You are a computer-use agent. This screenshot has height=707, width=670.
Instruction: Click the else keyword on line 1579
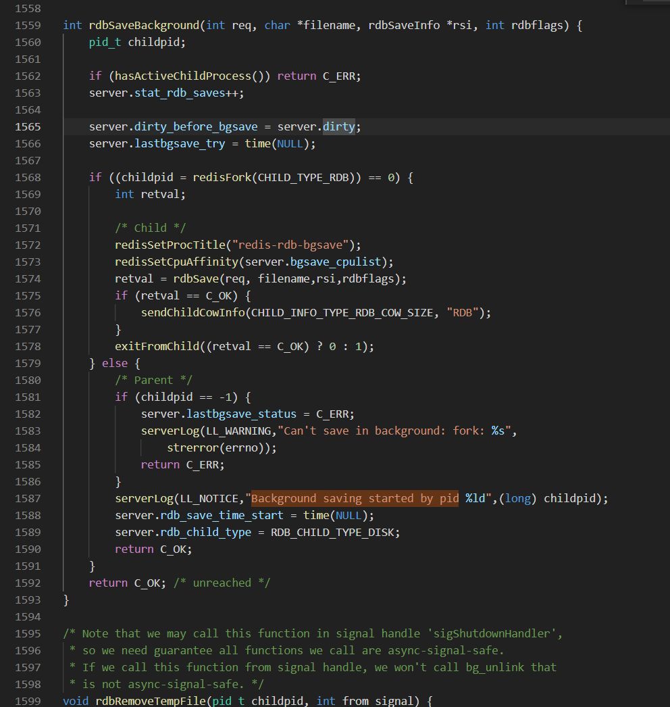click(115, 364)
